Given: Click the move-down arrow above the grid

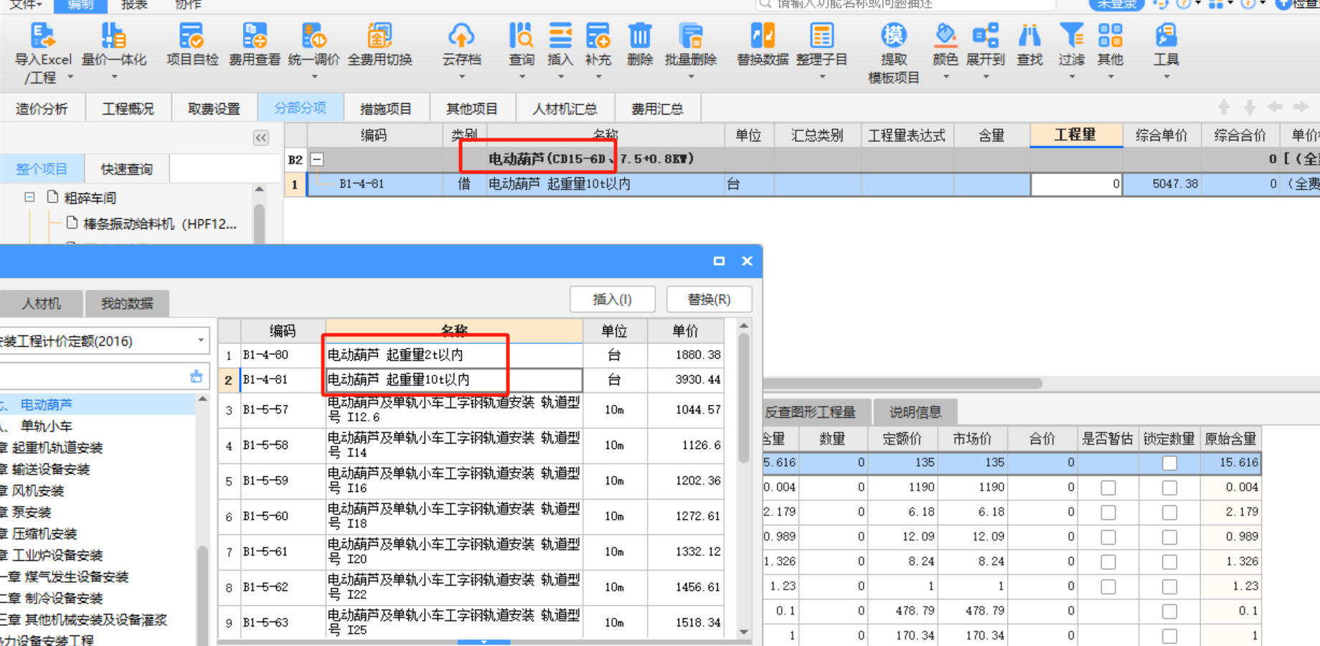Looking at the screenshot, I should 1250,108.
